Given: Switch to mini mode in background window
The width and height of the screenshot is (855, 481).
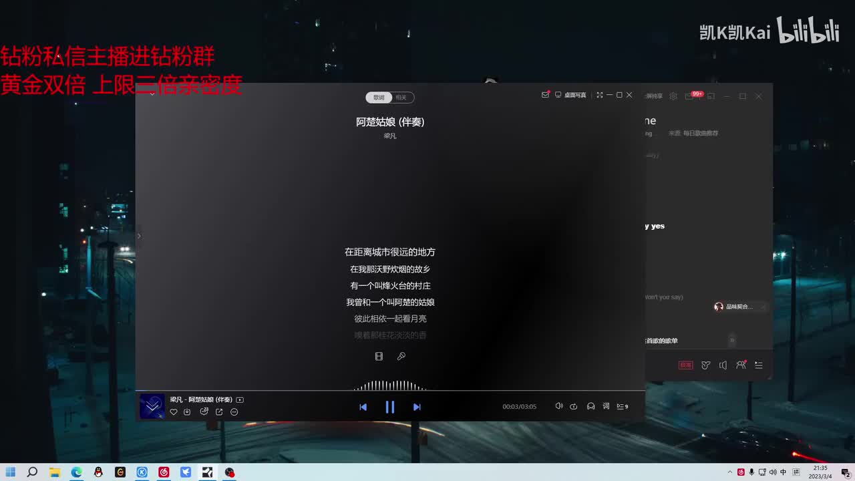Looking at the screenshot, I should point(711,96).
